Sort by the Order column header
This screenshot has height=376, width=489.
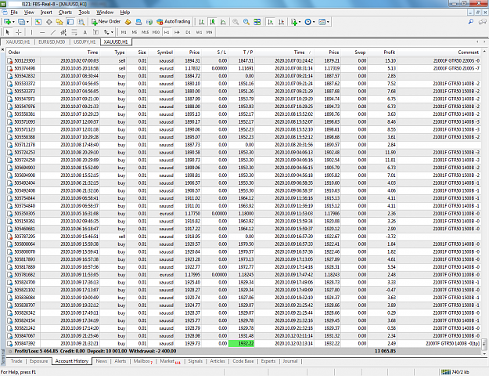coord(23,52)
